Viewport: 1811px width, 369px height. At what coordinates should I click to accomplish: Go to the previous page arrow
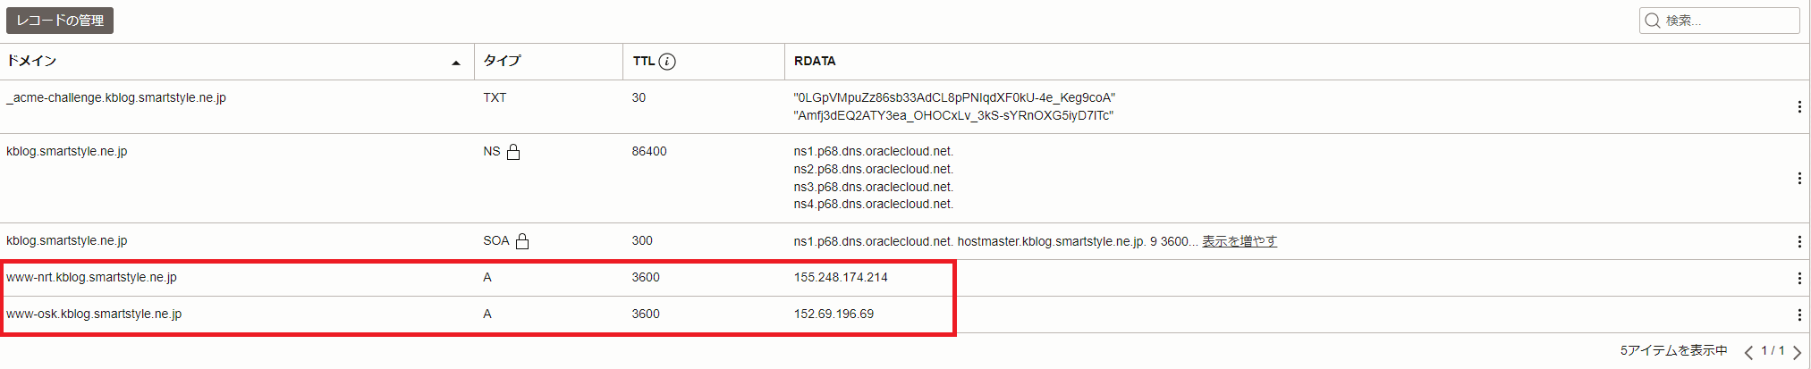[x=1748, y=352]
